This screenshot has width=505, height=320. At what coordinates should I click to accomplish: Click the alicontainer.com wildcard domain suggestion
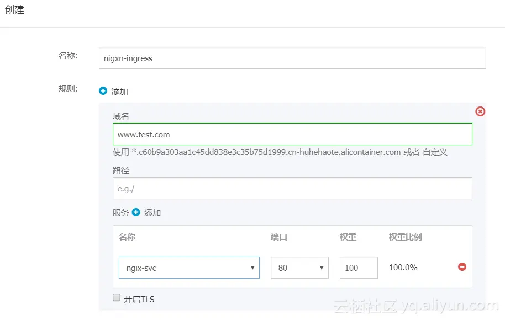(x=266, y=152)
